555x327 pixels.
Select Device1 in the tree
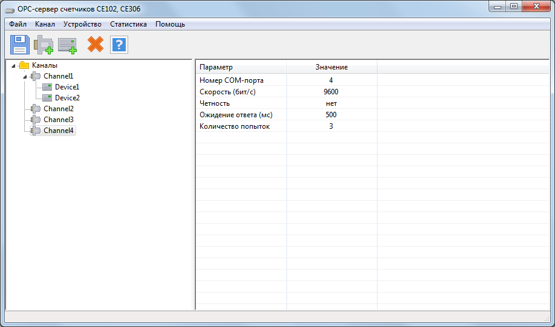67,87
